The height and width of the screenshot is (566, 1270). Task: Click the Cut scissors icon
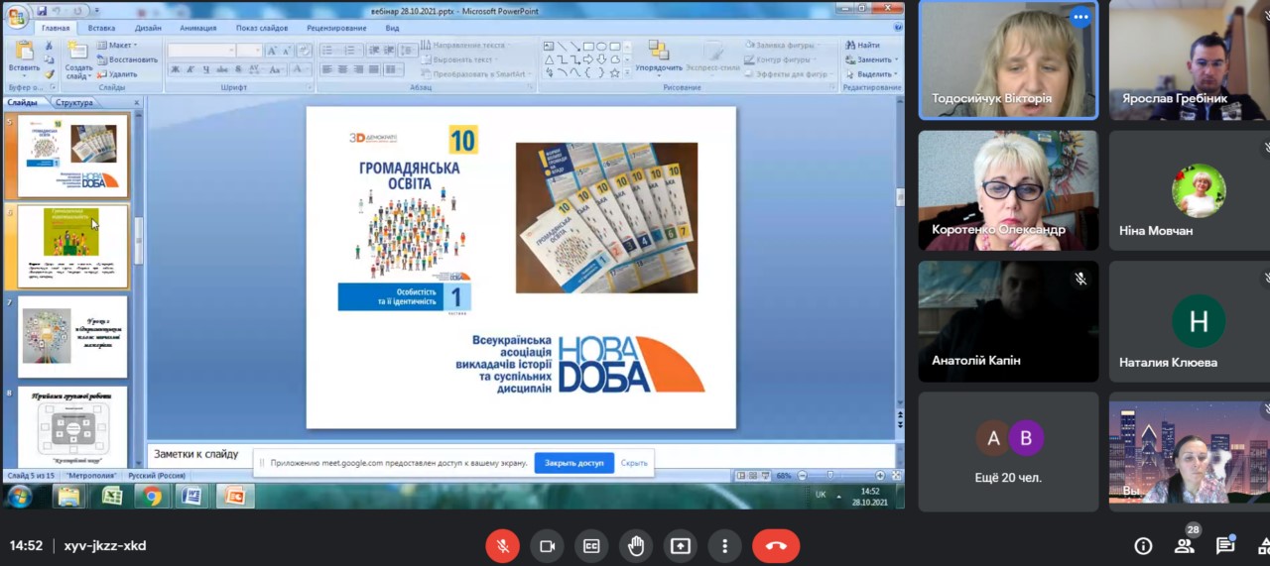49,46
